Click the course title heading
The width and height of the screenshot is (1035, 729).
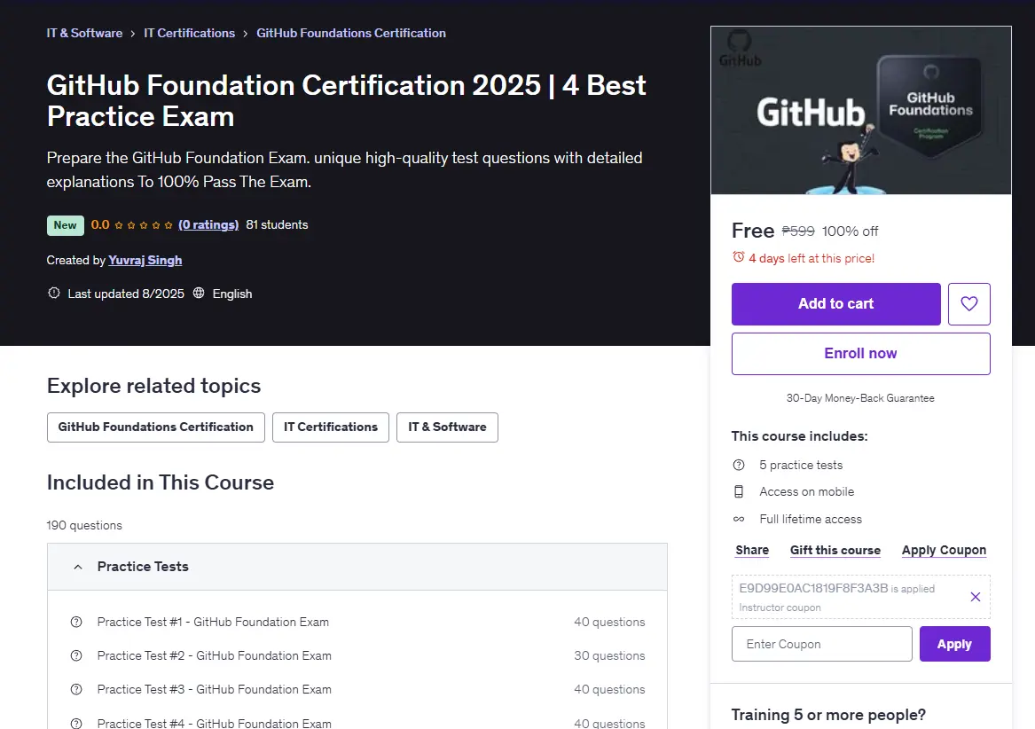(347, 100)
